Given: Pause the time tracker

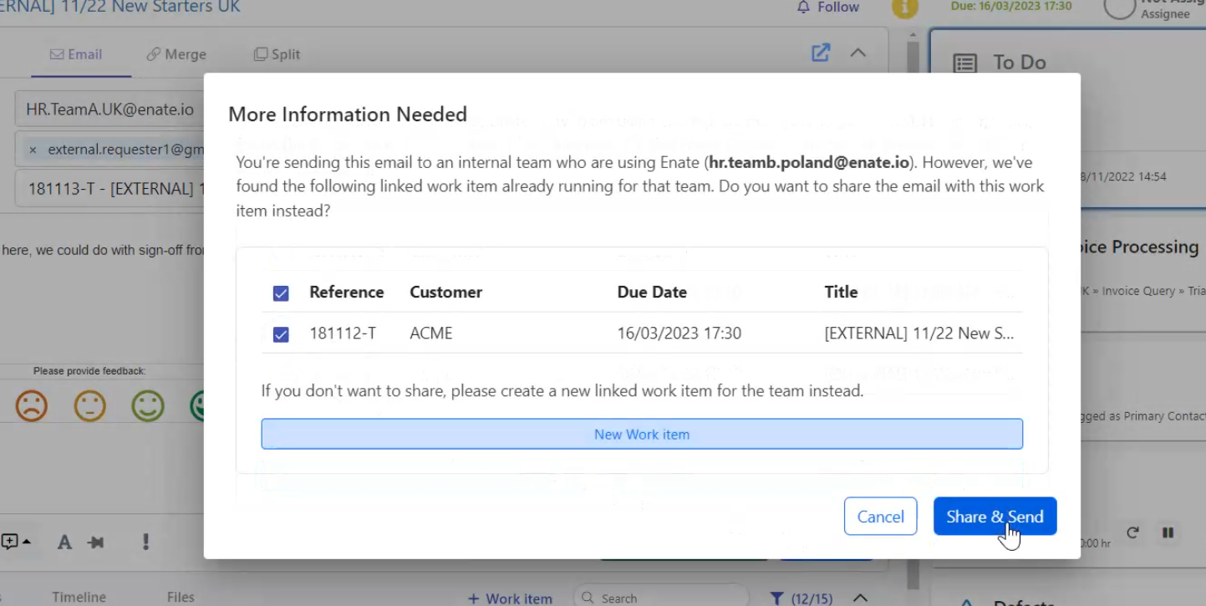Looking at the screenshot, I should point(1168,532).
